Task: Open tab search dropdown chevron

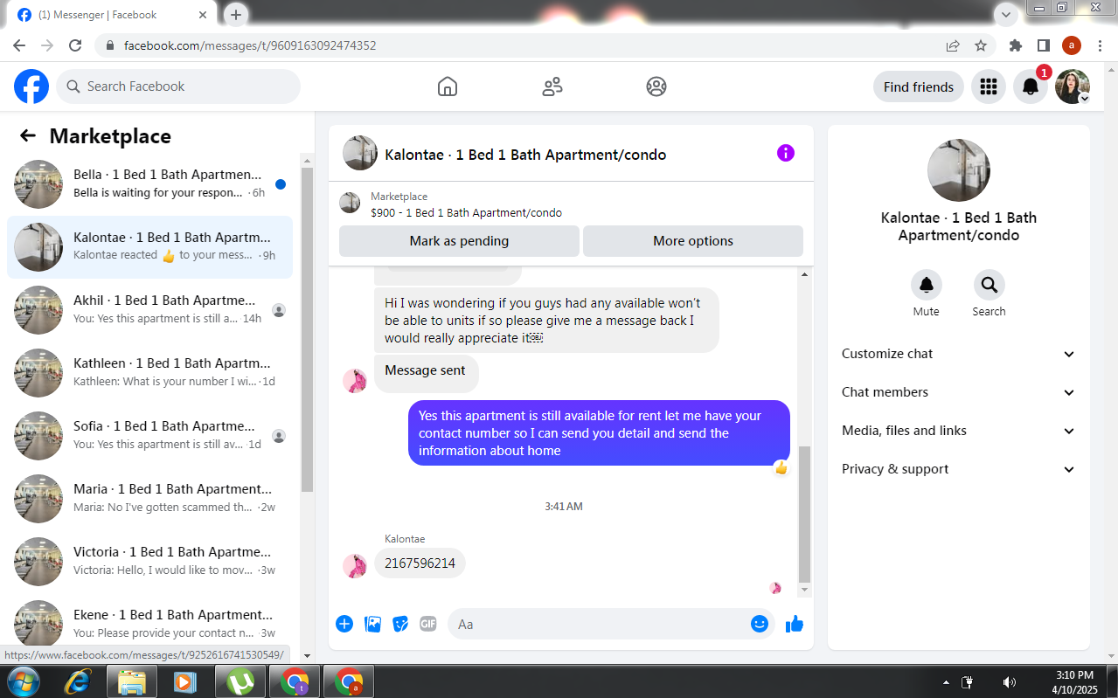Action: pos(1006,14)
